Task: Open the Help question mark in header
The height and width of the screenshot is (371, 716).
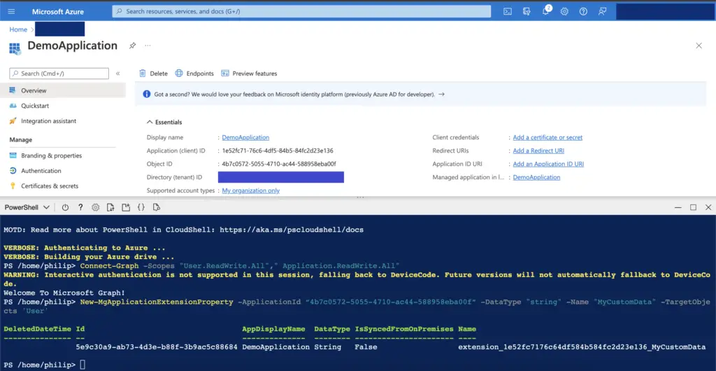Action: (583, 11)
